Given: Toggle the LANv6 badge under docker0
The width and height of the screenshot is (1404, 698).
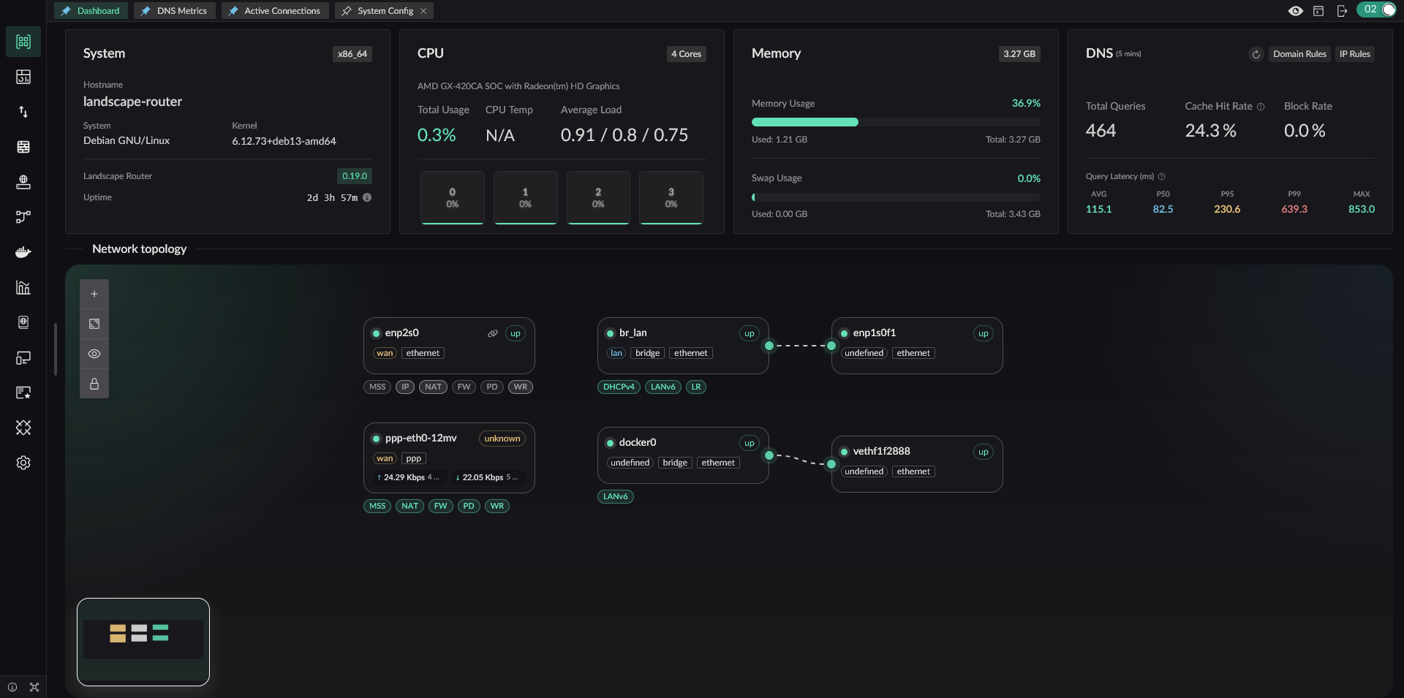Looking at the screenshot, I should pyautogui.click(x=616, y=497).
